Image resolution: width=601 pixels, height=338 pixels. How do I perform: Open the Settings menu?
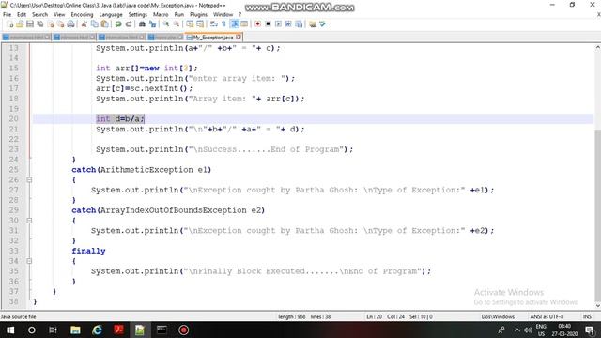tap(138, 15)
